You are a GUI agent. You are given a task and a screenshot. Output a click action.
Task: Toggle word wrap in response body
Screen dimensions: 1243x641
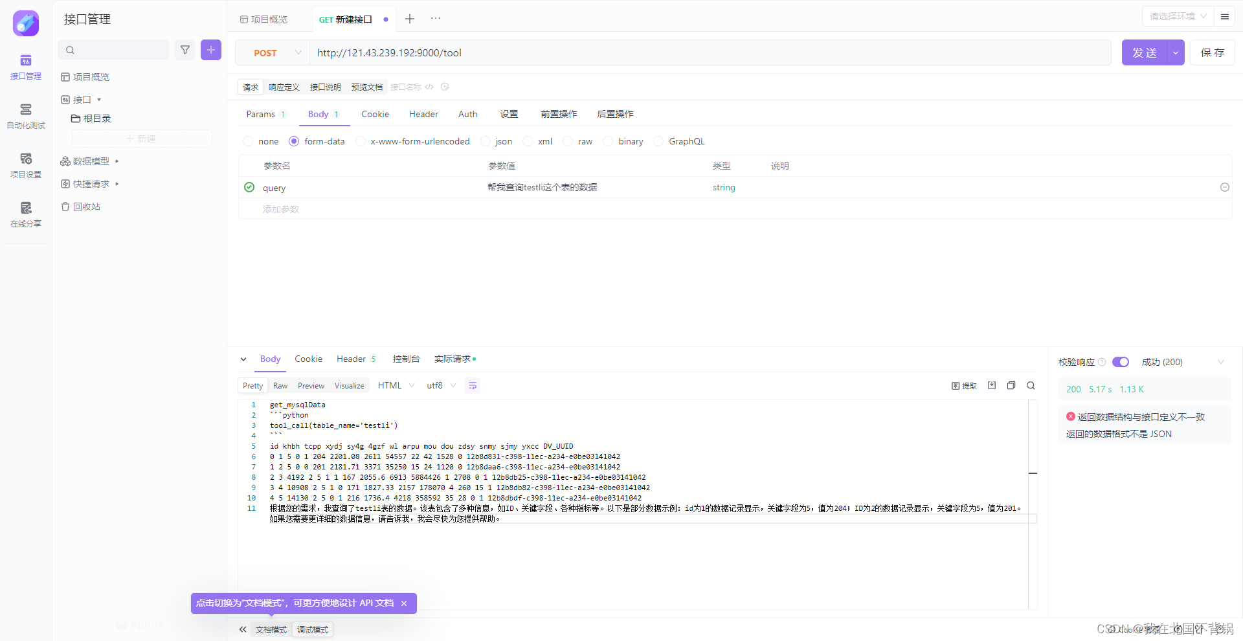[x=473, y=385]
